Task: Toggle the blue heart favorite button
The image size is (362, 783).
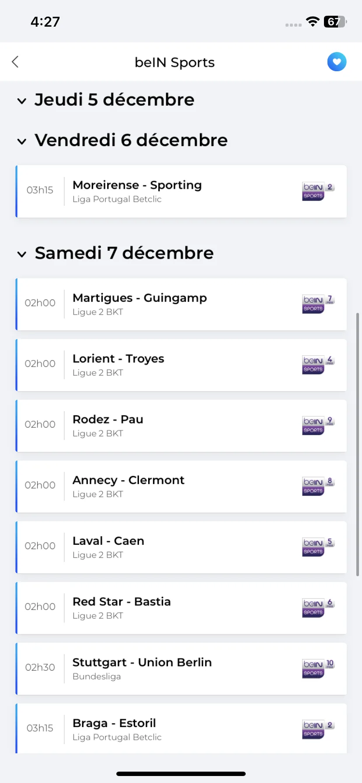Action: pyautogui.click(x=337, y=62)
